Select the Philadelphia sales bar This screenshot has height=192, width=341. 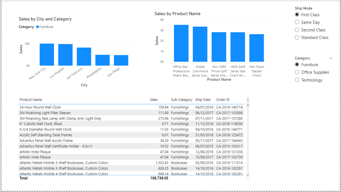(x=103, y=60)
